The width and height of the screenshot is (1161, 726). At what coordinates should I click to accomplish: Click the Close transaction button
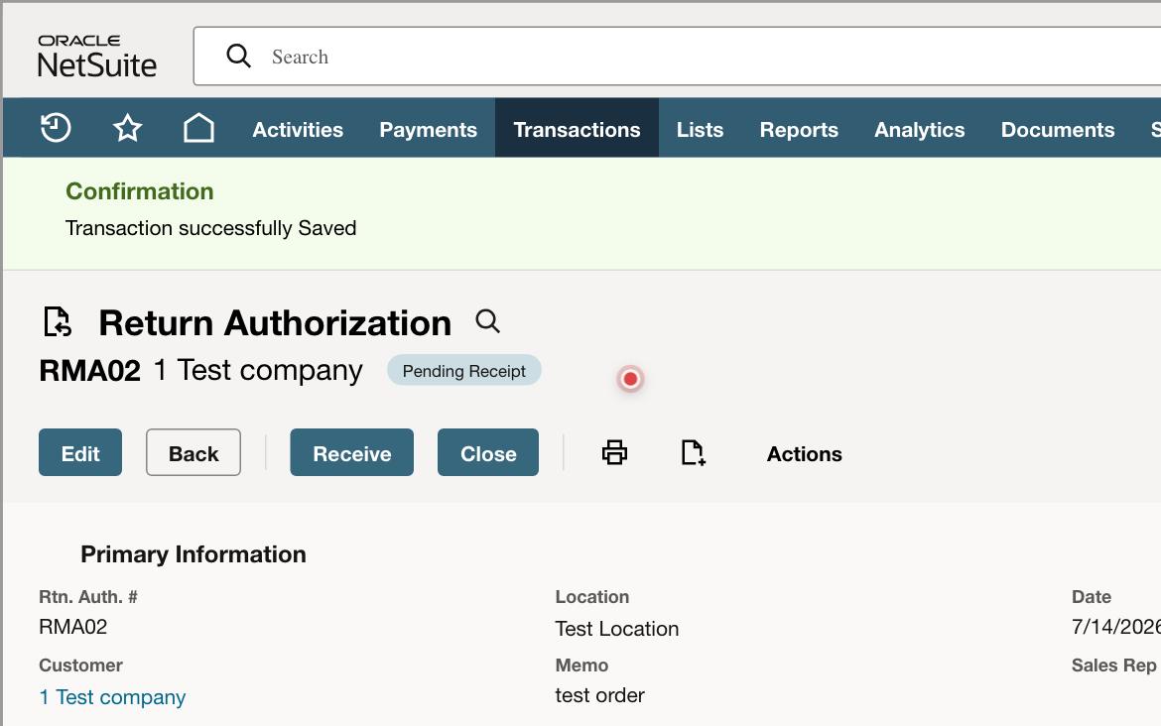[x=488, y=452]
